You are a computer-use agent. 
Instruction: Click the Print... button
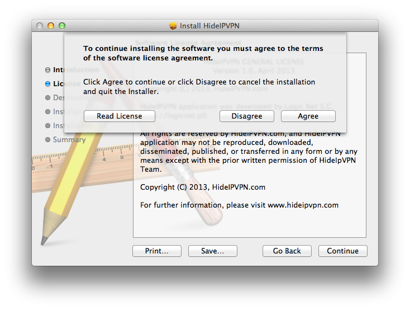pyautogui.click(x=157, y=251)
